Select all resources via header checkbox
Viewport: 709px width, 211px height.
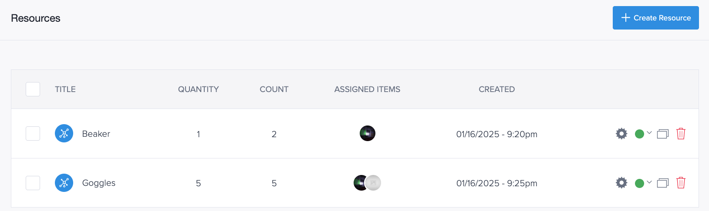click(x=33, y=89)
